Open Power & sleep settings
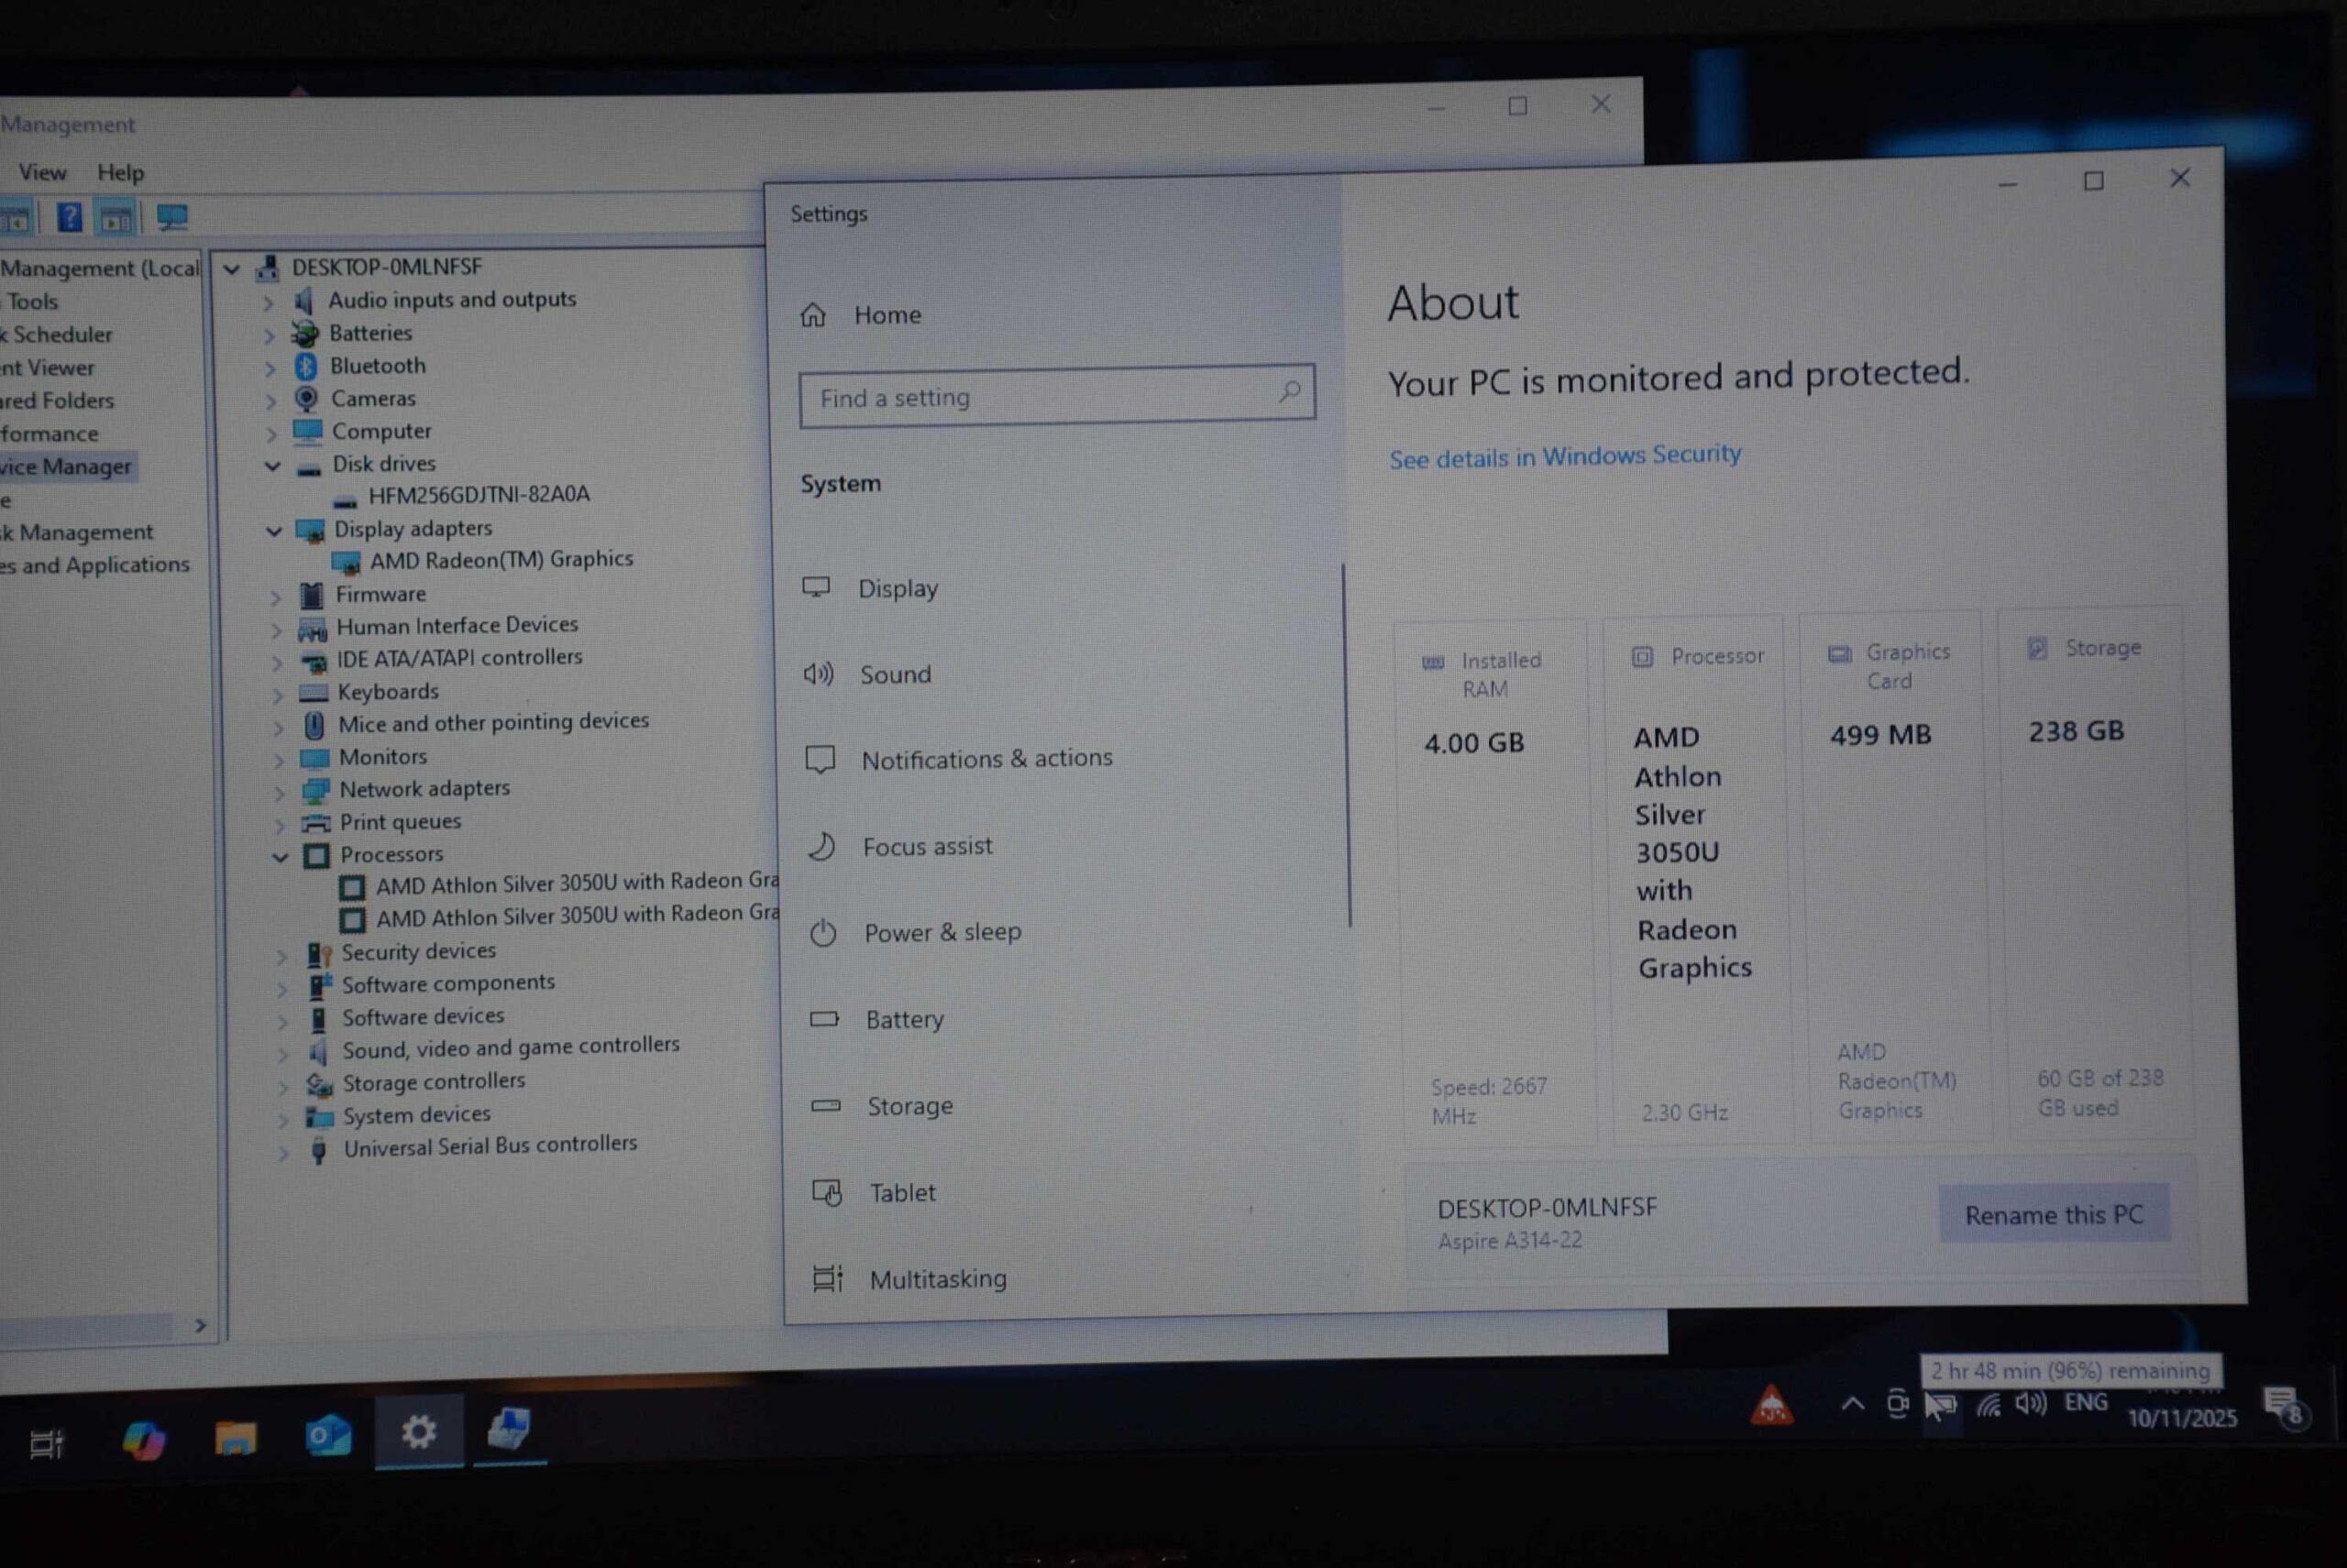This screenshot has height=1568, width=2347. (942, 932)
